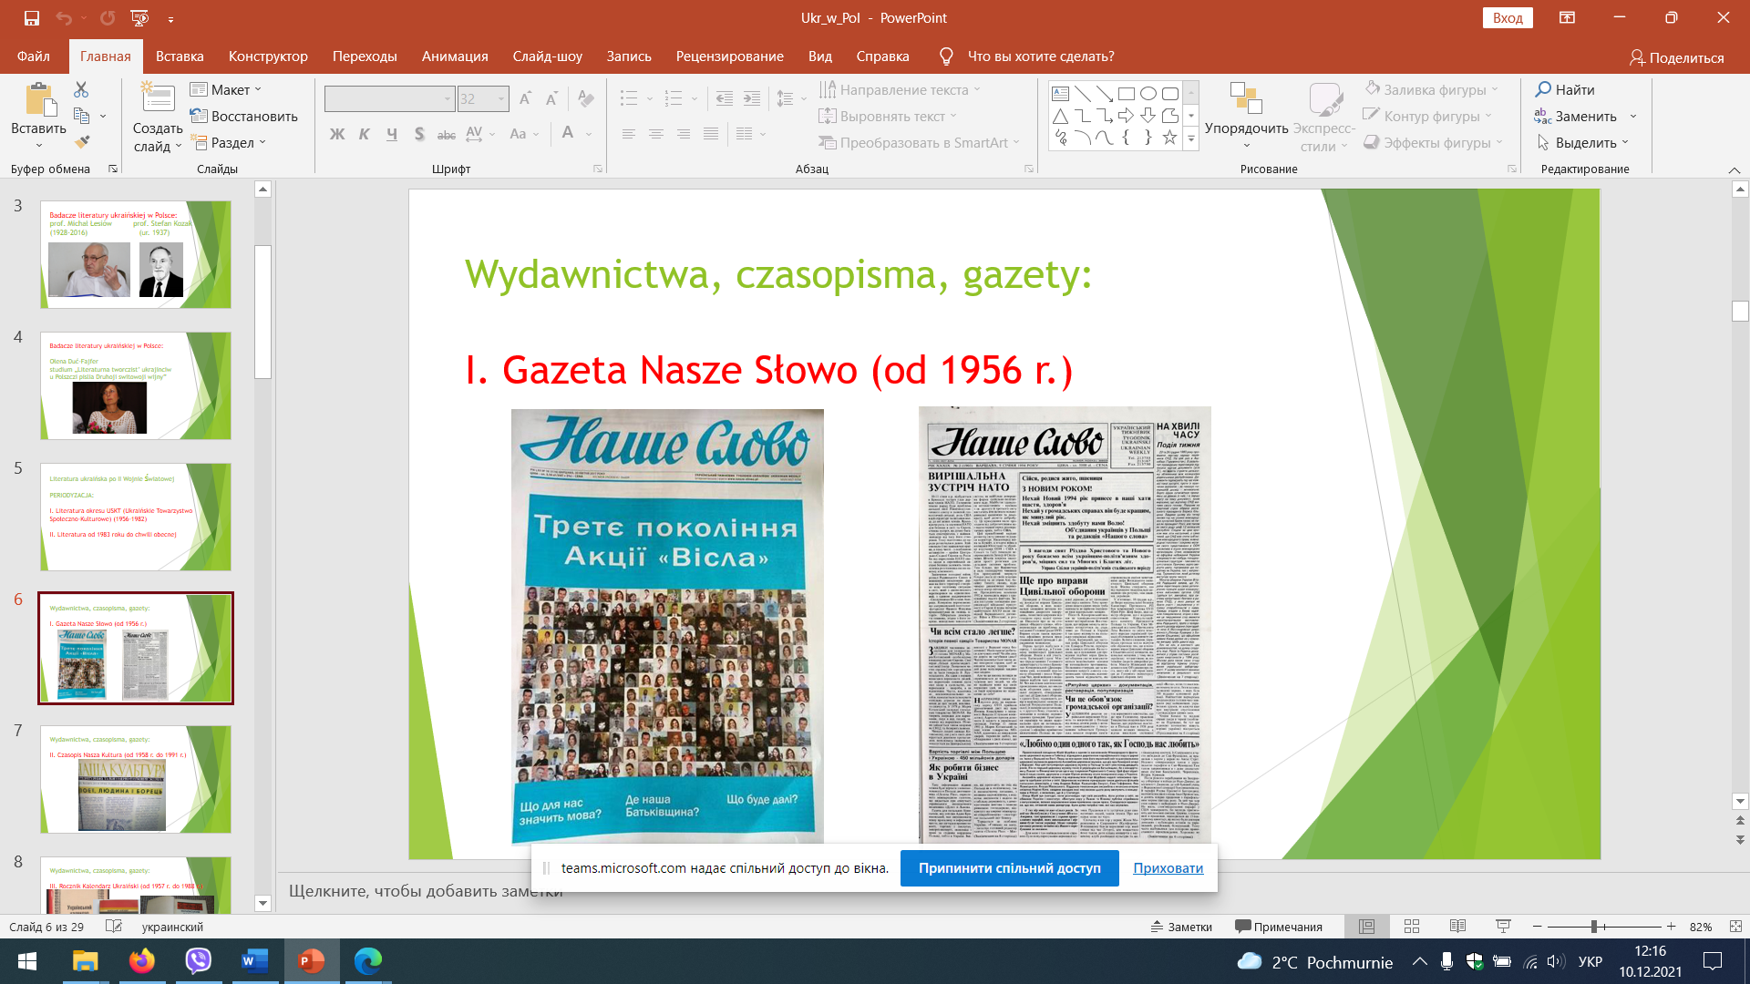Image resolution: width=1750 pixels, height=984 pixels.
Task: Switch to Normal view in the status bar
Action: (x=1366, y=927)
